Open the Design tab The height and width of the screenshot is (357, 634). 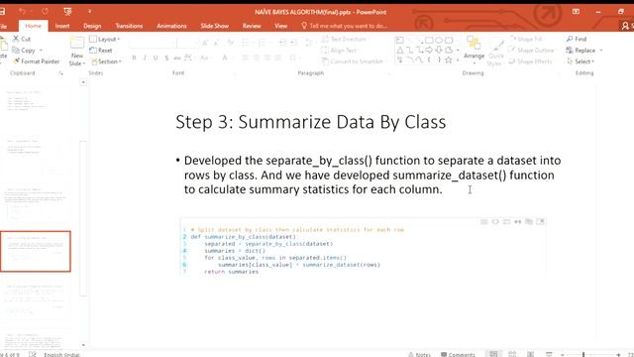[92, 26]
